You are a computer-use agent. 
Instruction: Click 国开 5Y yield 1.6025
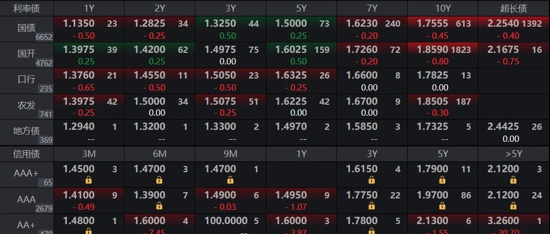[291, 49]
